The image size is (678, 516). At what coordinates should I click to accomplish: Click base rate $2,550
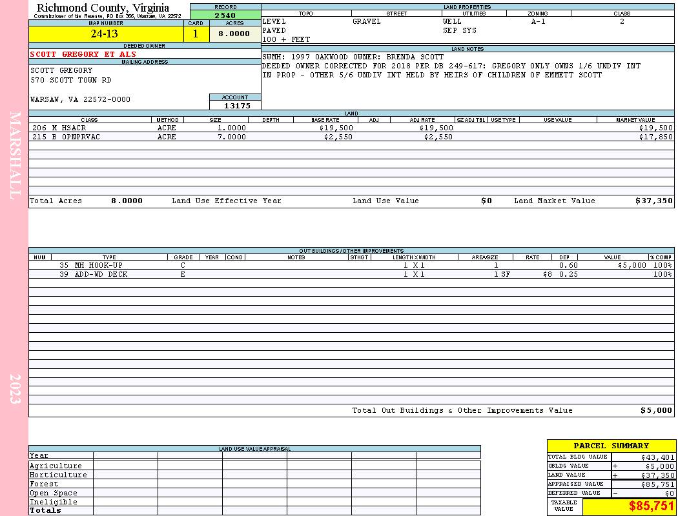pyautogui.click(x=338, y=137)
